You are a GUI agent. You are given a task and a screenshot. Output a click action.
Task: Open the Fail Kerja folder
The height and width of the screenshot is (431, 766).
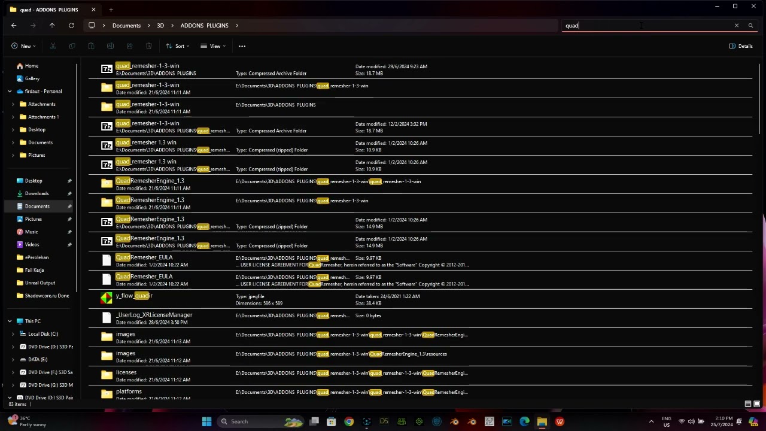tap(35, 270)
